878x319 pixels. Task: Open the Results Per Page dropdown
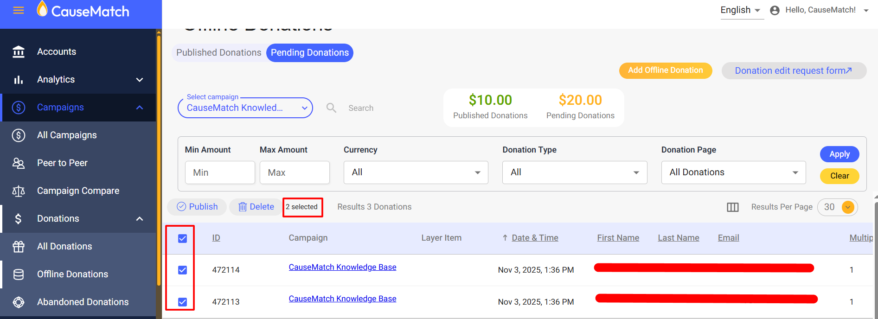847,207
